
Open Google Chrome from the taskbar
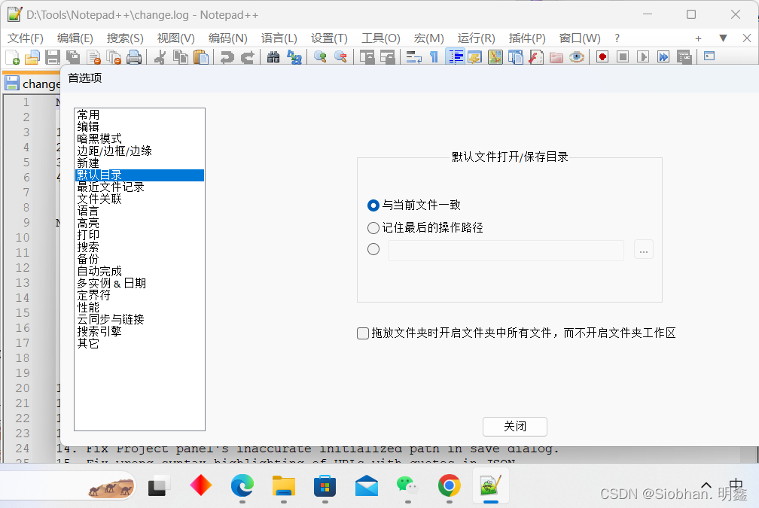click(450, 485)
